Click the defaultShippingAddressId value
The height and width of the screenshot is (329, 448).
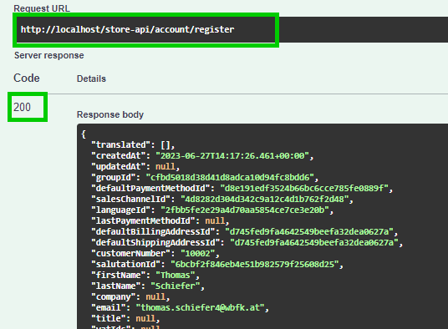coord(314,242)
